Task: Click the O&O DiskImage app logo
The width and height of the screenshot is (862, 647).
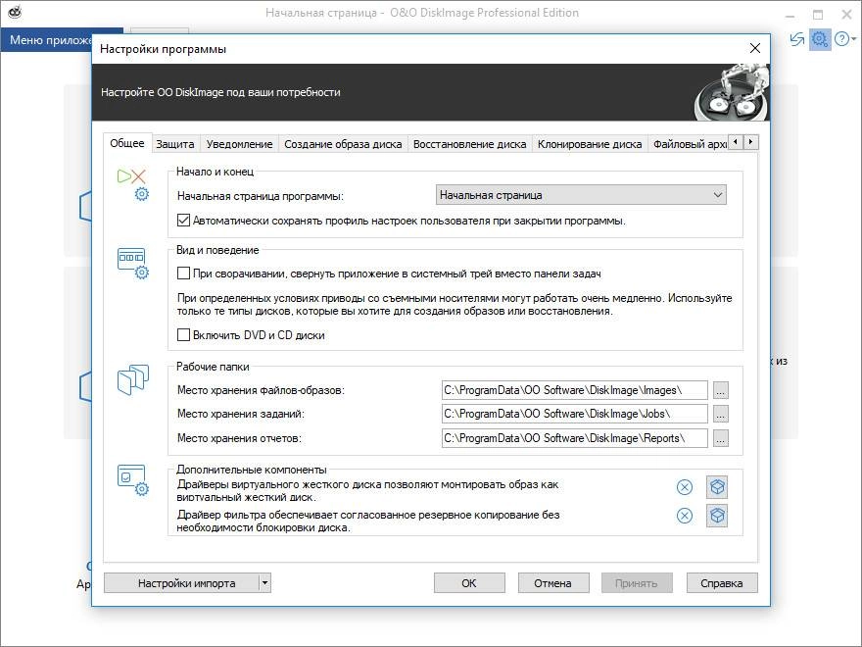Action: coord(15,12)
